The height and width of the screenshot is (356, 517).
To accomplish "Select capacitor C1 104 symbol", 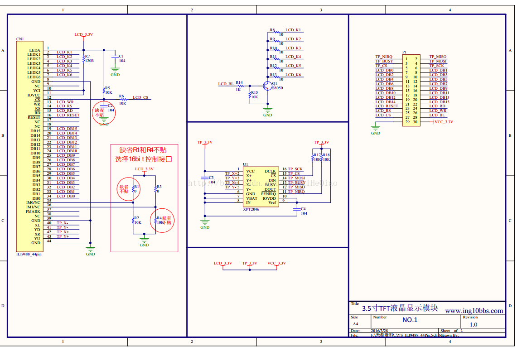I will (115, 57).
